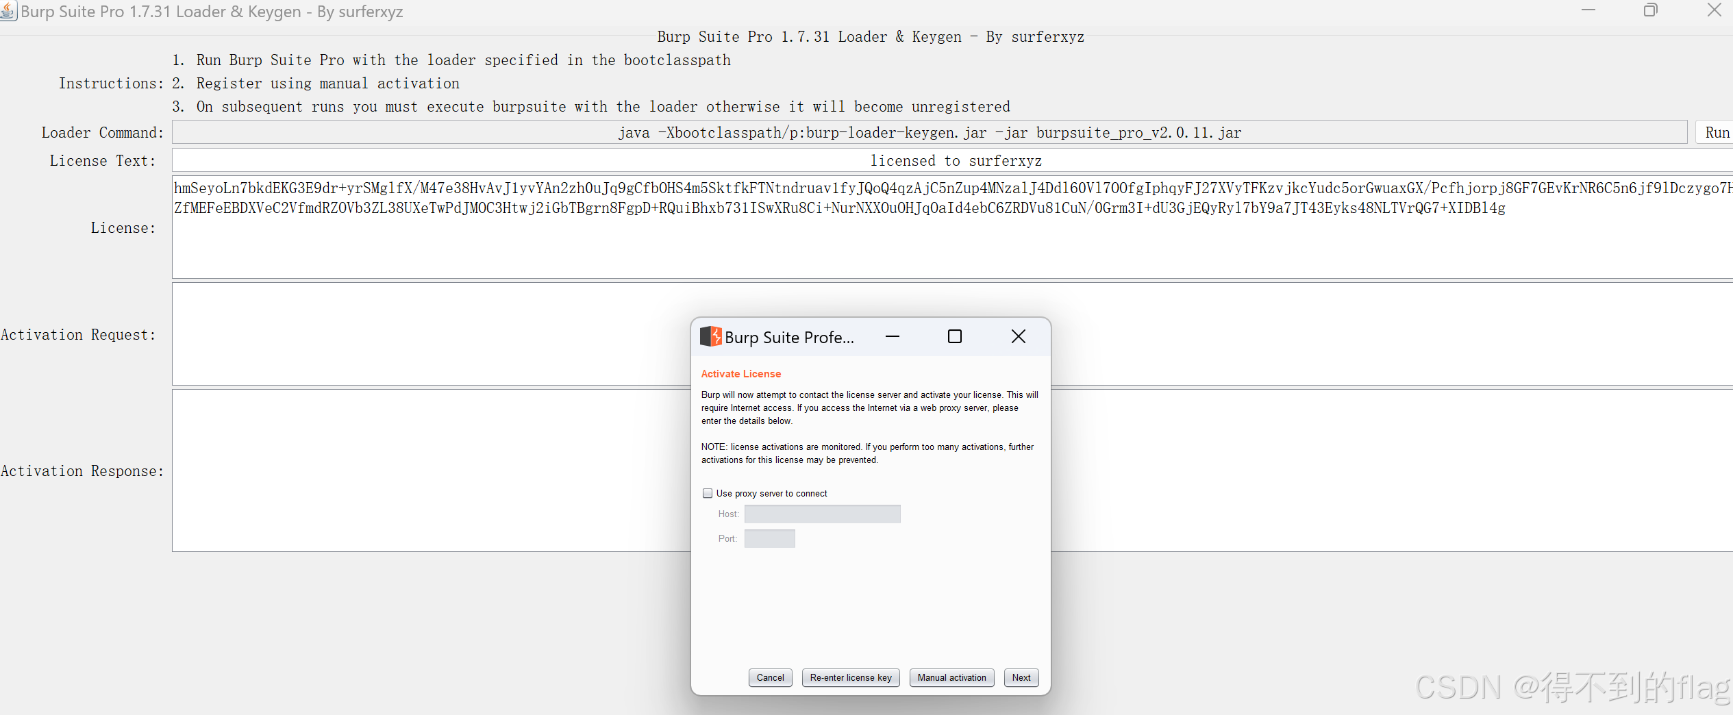Minimize the Keygen main window

pos(1588,10)
